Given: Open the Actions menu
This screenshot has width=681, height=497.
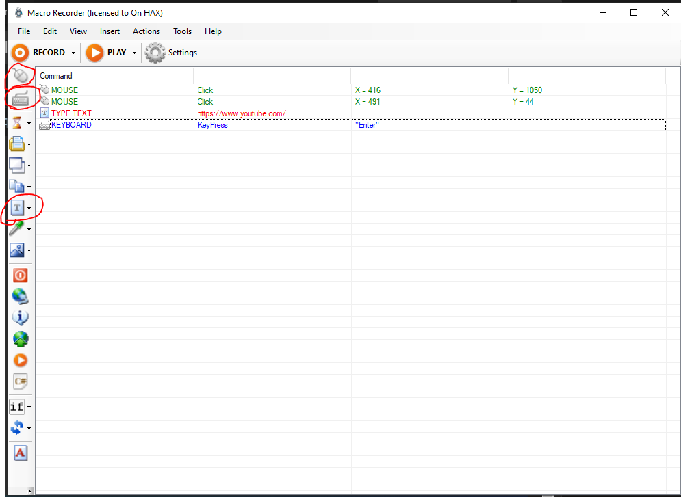Looking at the screenshot, I should point(146,31).
